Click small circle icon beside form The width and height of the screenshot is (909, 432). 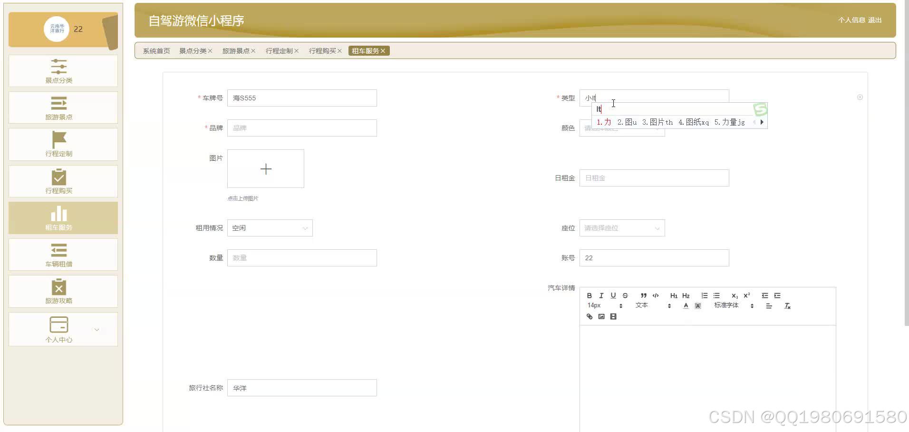tap(860, 97)
